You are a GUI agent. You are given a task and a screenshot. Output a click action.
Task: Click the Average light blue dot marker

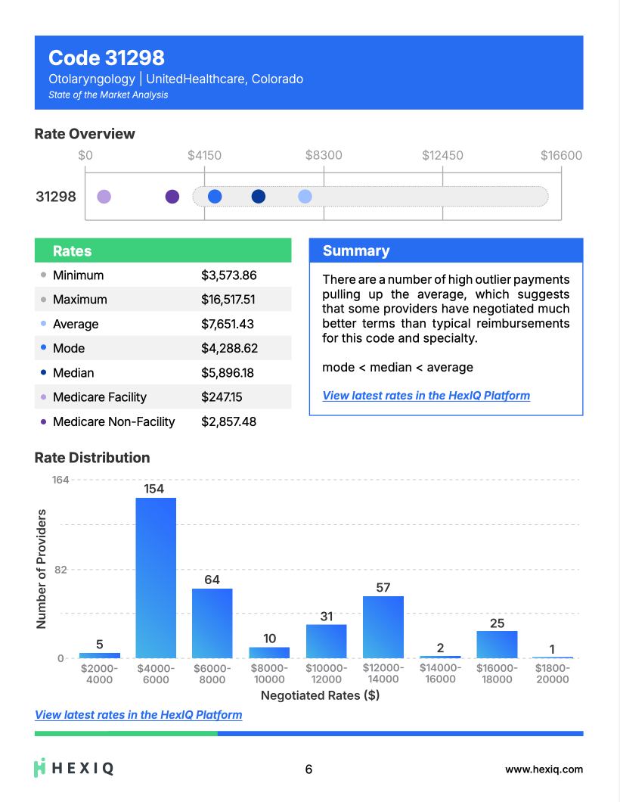tap(305, 197)
